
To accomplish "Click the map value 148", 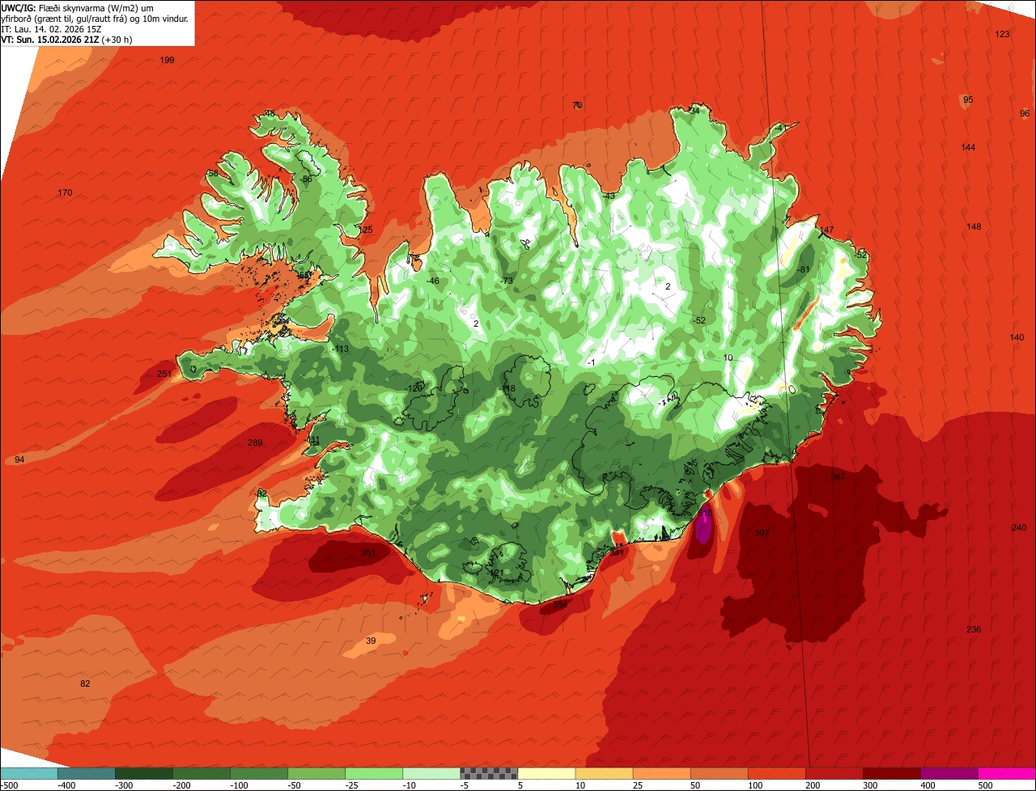I will (974, 226).
